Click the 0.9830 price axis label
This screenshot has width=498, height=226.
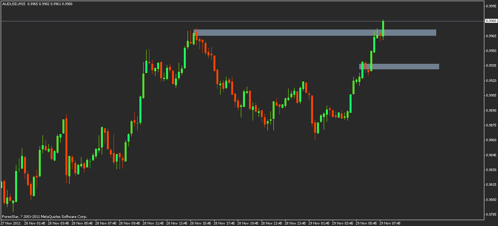coord(491,170)
